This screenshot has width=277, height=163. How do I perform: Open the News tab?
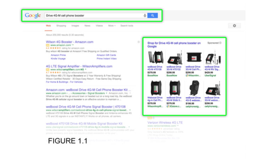click(87, 26)
